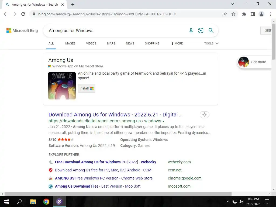This screenshot has height=207, width=276.
Task: Open the Moo Soft download link
Action: coord(98,187)
